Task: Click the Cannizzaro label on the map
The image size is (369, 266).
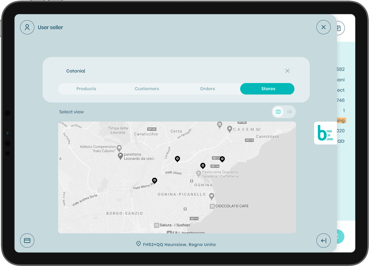Action: coord(268,136)
